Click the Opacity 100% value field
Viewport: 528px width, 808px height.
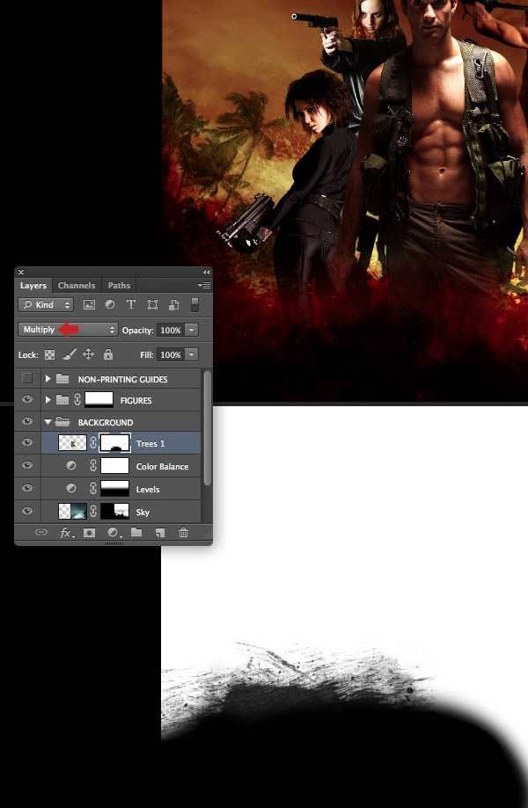pyautogui.click(x=170, y=330)
